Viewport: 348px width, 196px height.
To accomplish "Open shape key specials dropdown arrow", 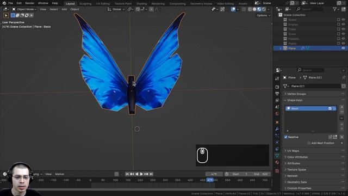I will tap(342, 118).
